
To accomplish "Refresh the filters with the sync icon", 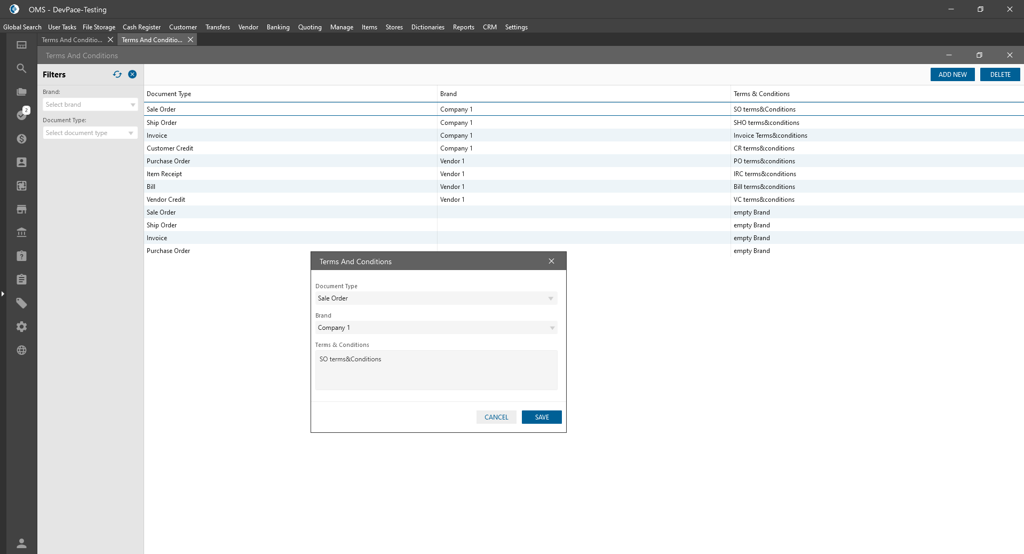I will 117,74.
